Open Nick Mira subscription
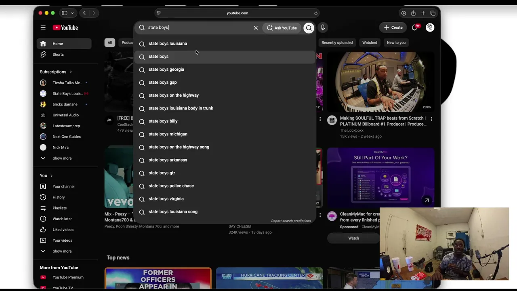The height and width of the screenshot is (291, 517). pos(64,148)
